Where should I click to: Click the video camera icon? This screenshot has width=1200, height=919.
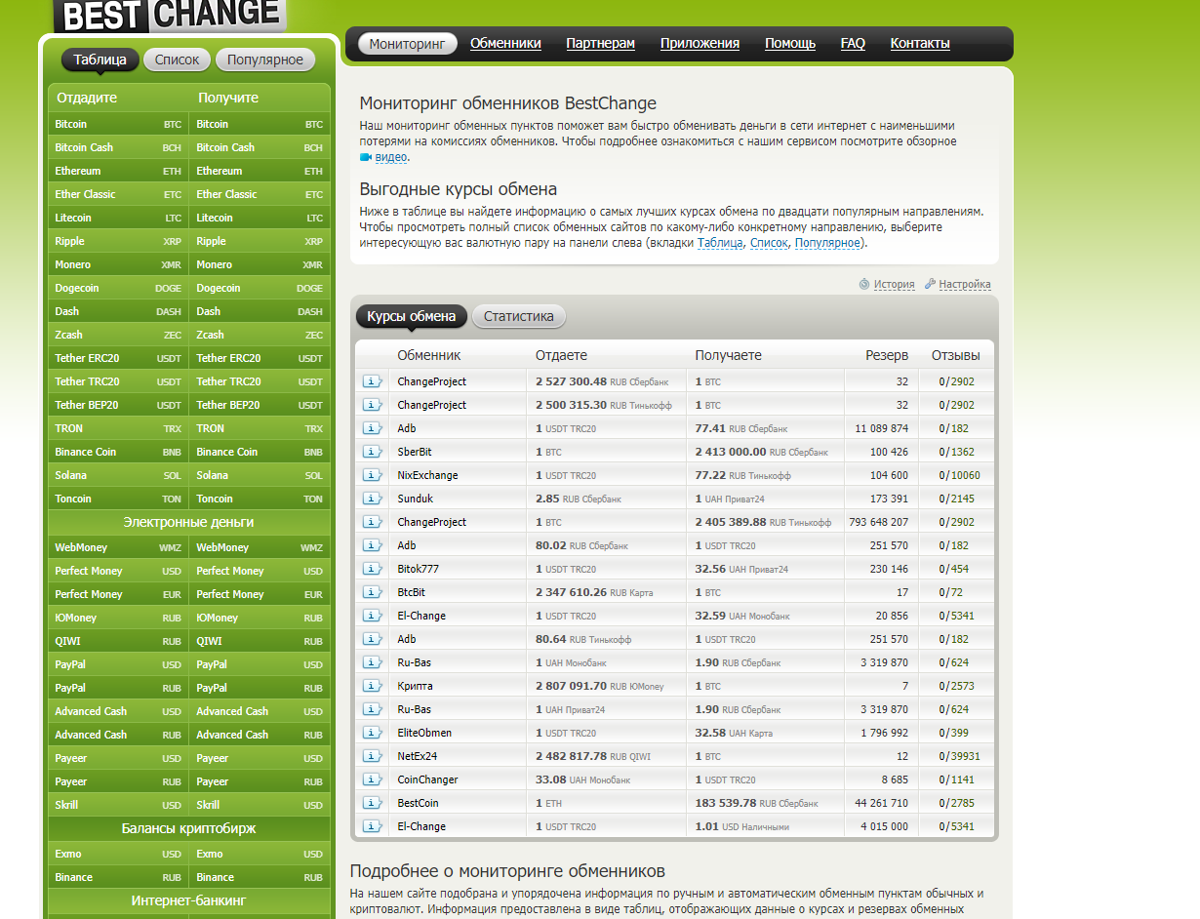[366, 157]
